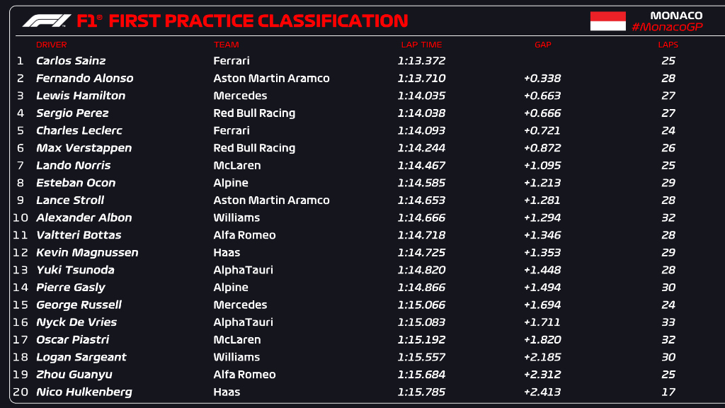Click Lewis Hamilton's name
This screenshot has height=408, width=725.
point(81,96)
